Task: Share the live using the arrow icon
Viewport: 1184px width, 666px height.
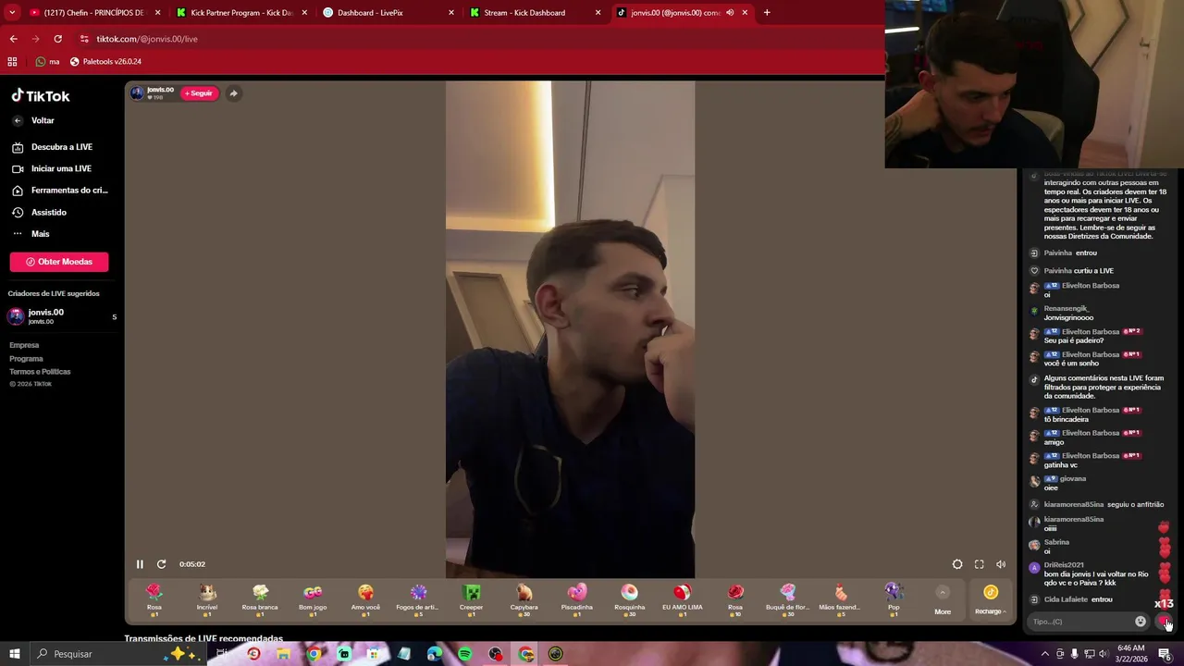Action: point(233,93)
